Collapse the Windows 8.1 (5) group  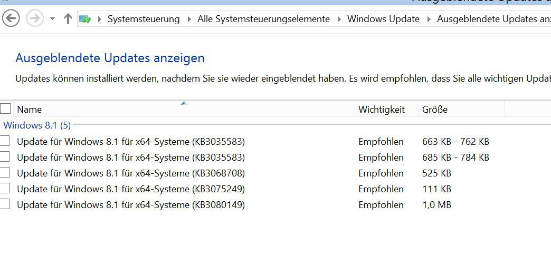(37, 125)
